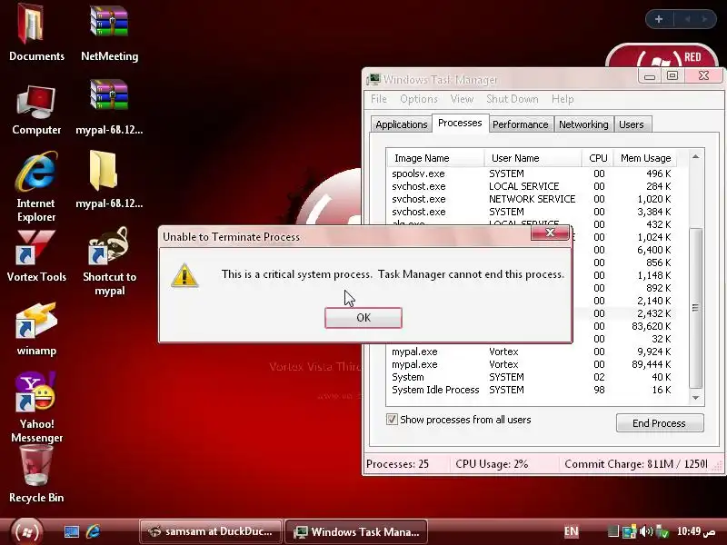This screenshot has height=545, width=727.
Task: Select the Computer desktop icon
Action: click(x=36, y=110)
